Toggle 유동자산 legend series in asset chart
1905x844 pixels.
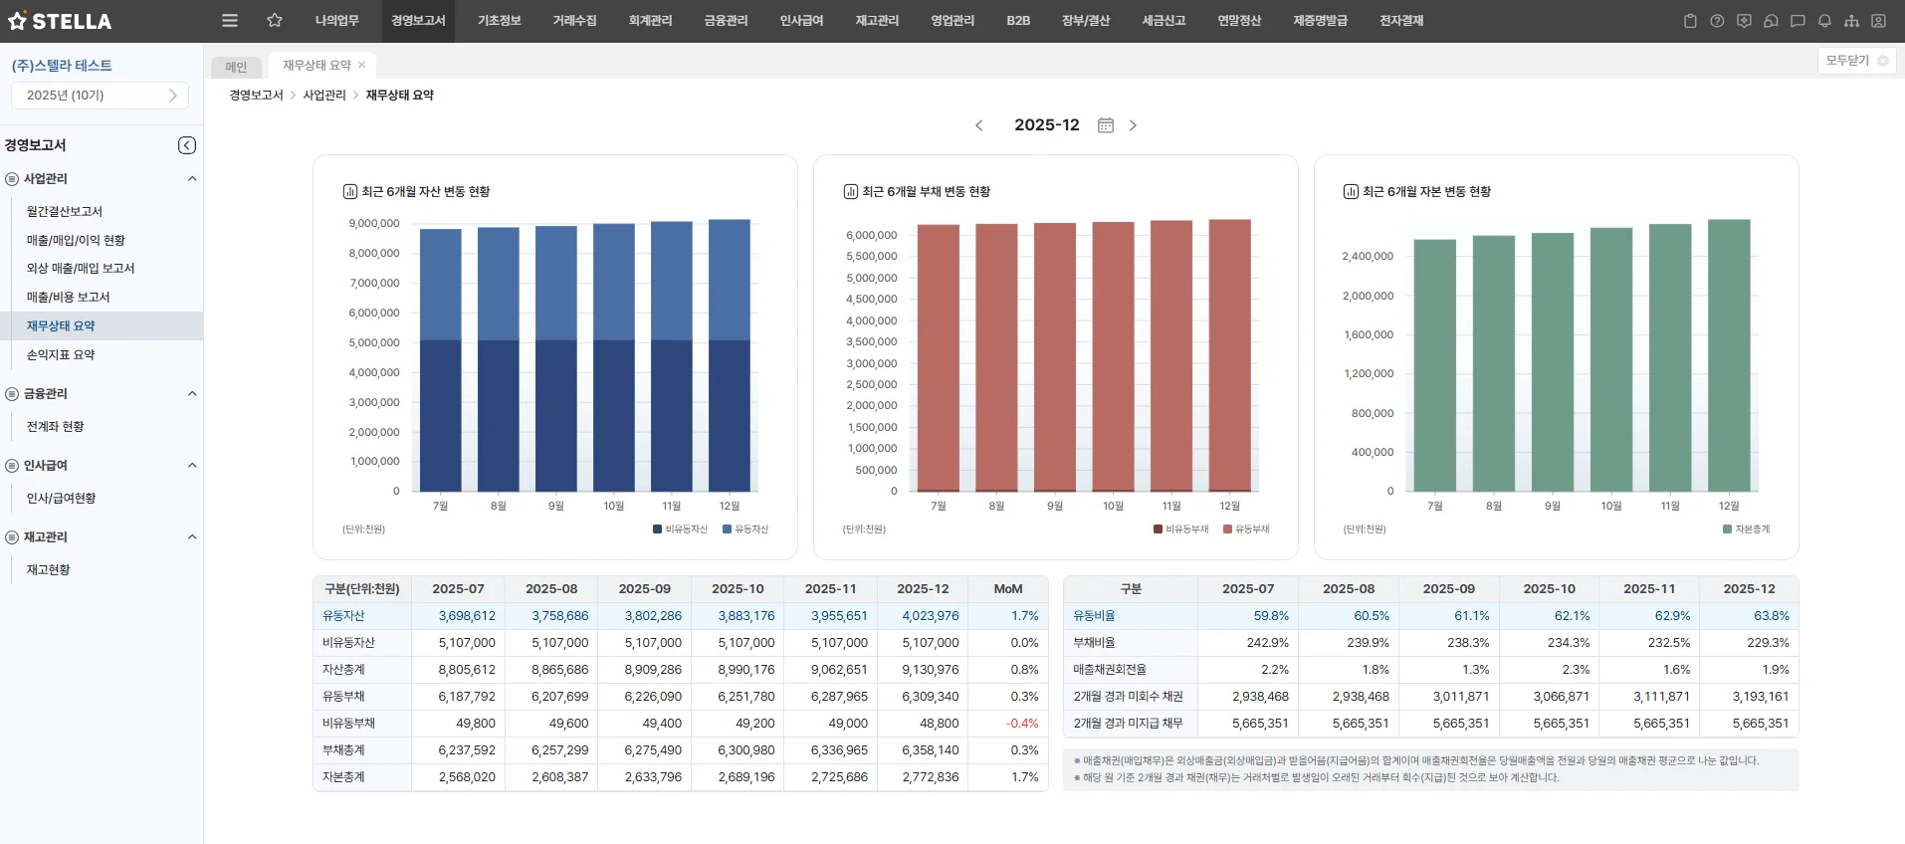point(745,529)
